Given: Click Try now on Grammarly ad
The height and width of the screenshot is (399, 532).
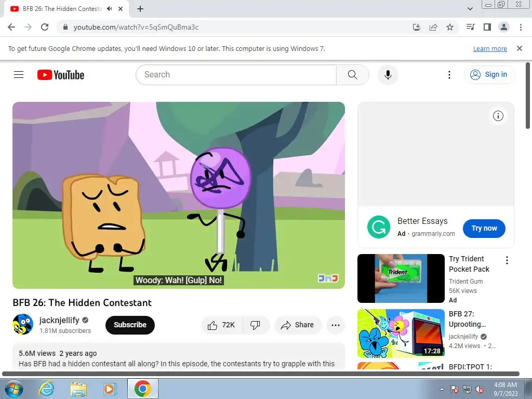Looking at the screenshot, I should pos(484,229).
